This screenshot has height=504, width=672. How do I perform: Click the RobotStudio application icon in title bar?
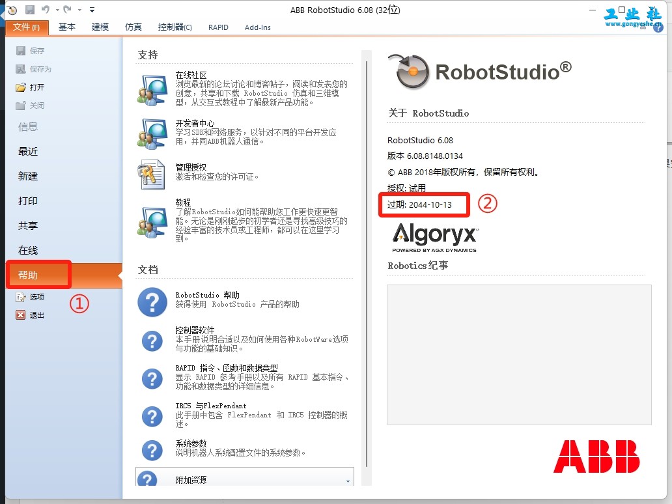pyautogui.click(x=12, y=10)
